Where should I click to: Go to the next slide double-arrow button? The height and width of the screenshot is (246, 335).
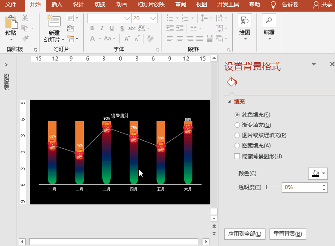tap(214, 234)
